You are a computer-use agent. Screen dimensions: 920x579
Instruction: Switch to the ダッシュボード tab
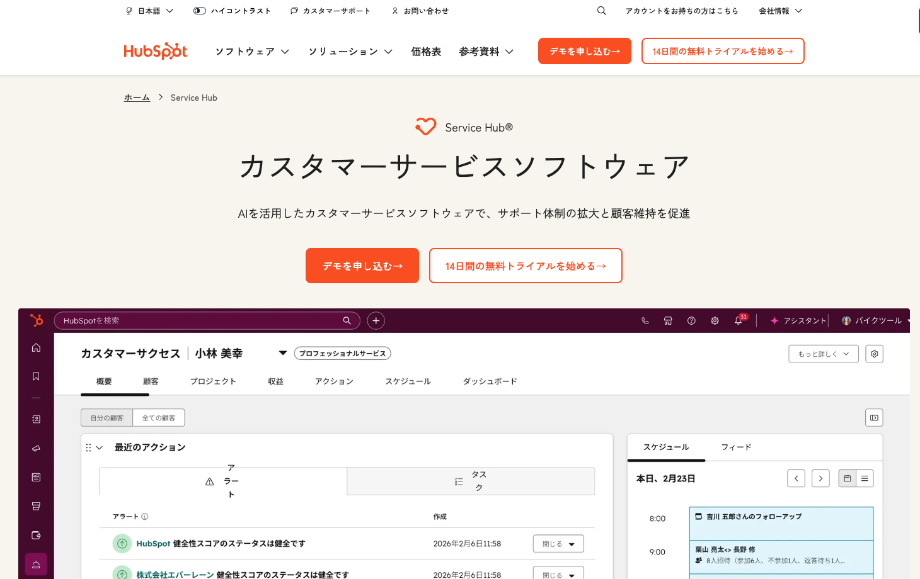tap(490, 381)
